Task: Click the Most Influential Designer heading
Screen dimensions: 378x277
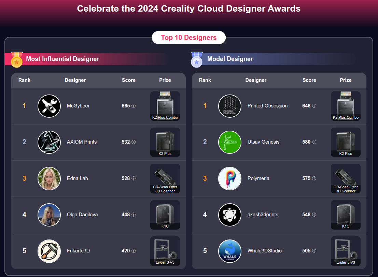Action: 62,59
